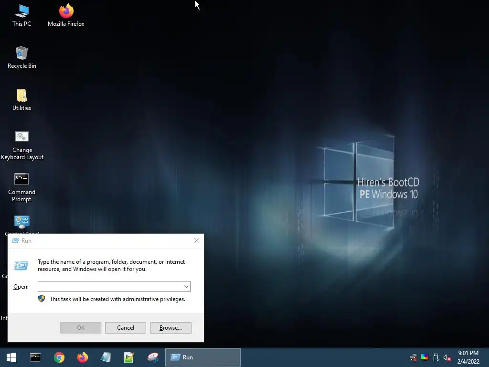Click the administrative privileges shield icon

(x=42, y=299)
